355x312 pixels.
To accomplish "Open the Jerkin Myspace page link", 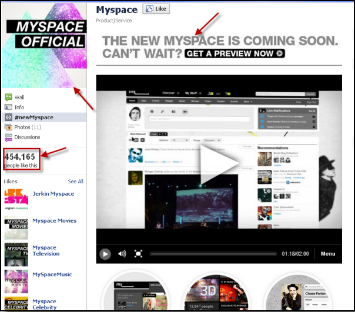I will (53, 194).
